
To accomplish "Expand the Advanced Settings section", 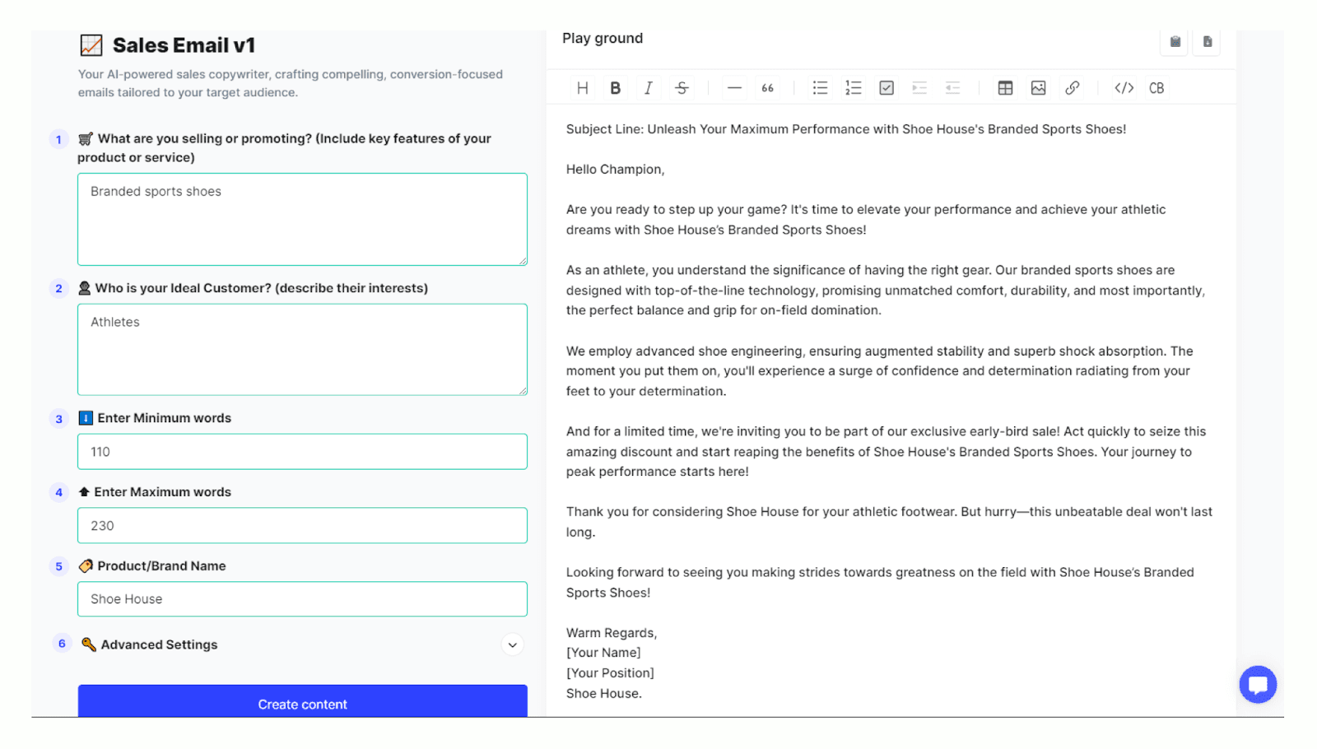I will click(x=512, y=644).
